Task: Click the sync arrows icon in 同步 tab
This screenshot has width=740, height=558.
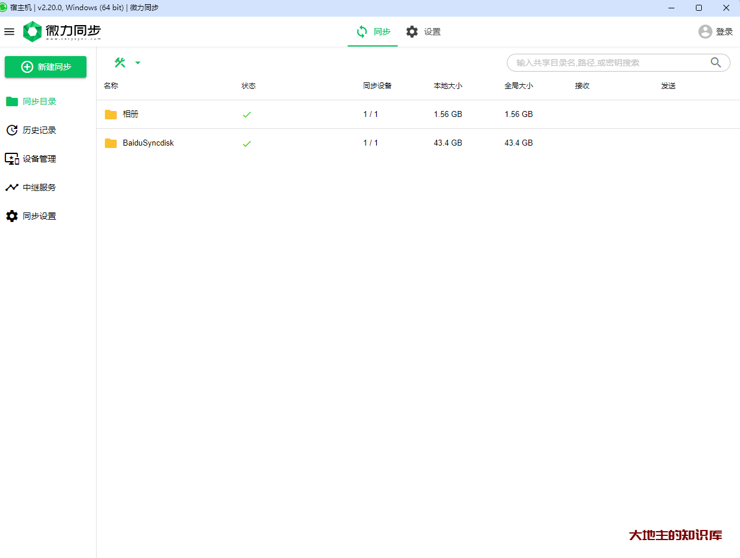Action: click(x=362, y=32)
